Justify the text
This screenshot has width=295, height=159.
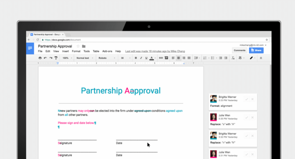point(189,58)
